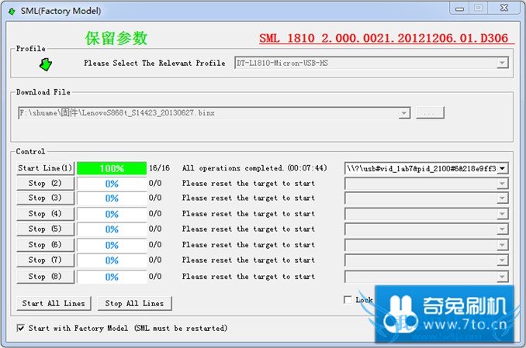Close the SML window
Image resolution: width=526 pixels, height=348 pixels.
click(504, 8)
